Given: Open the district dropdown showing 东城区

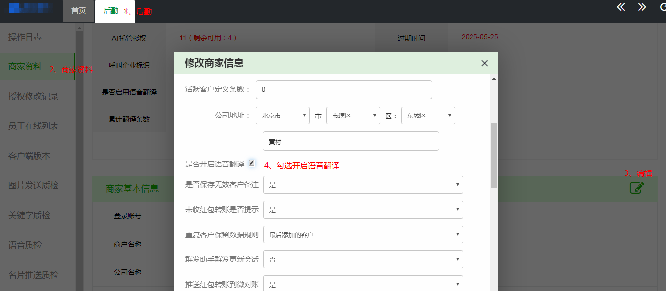Looking at the screenshot, I should (x=428, y=116).
